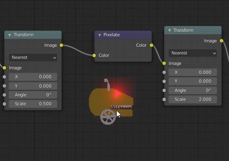Click Scale input socket of right Transform

[x=164, y=99]
